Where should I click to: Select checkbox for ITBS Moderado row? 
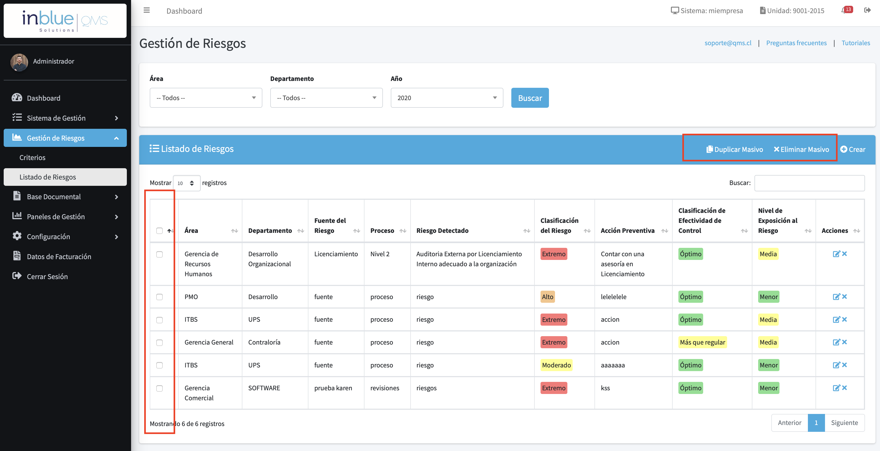click(159, 365)
